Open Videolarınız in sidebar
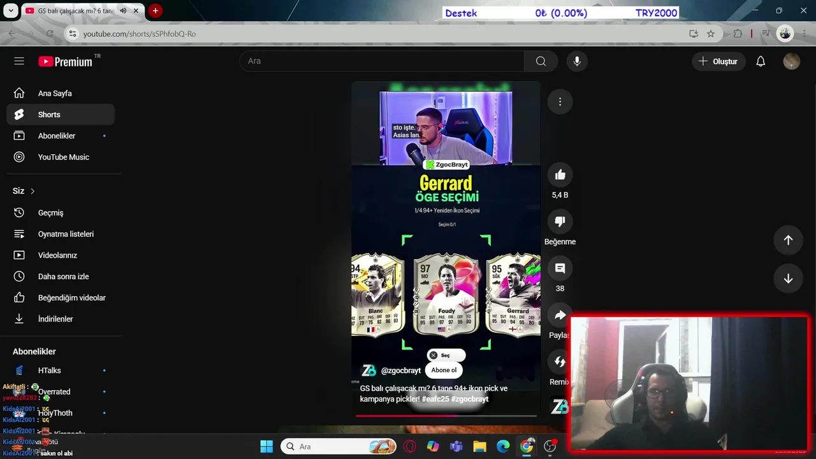 point(61,255)
